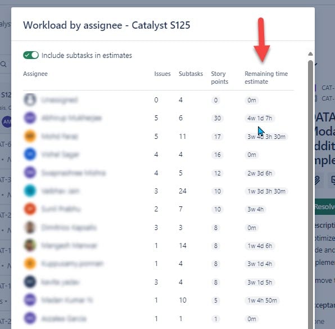335x329 pixels.
Task: Click the green Resolved status button
Action: point(325,207)
